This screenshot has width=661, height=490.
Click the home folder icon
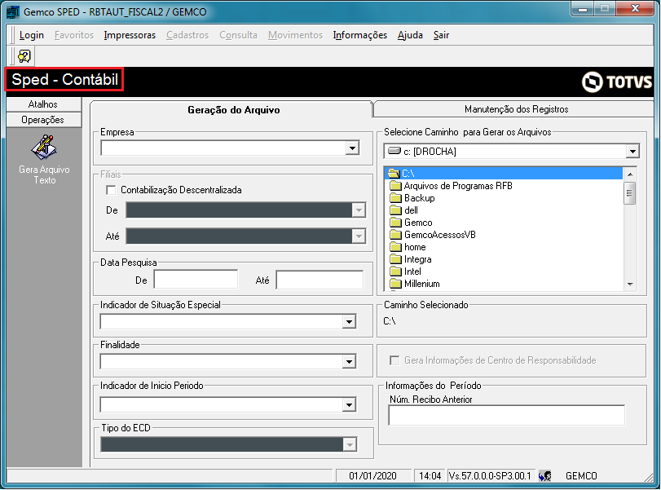[395, 247]
